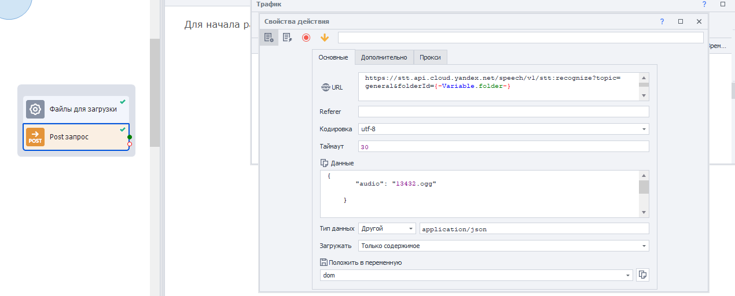Switch to the Дополнительно tab

(x=384, y=57)
